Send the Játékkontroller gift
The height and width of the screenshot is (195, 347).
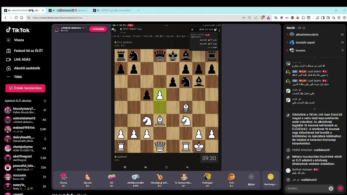tap(136, 180)
